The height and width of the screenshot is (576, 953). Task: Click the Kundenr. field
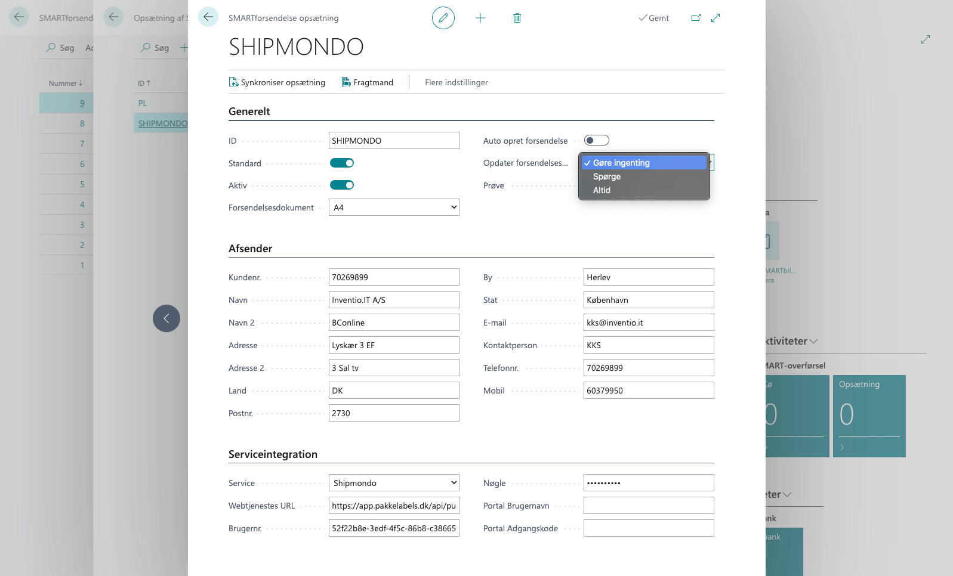(394, 277)
